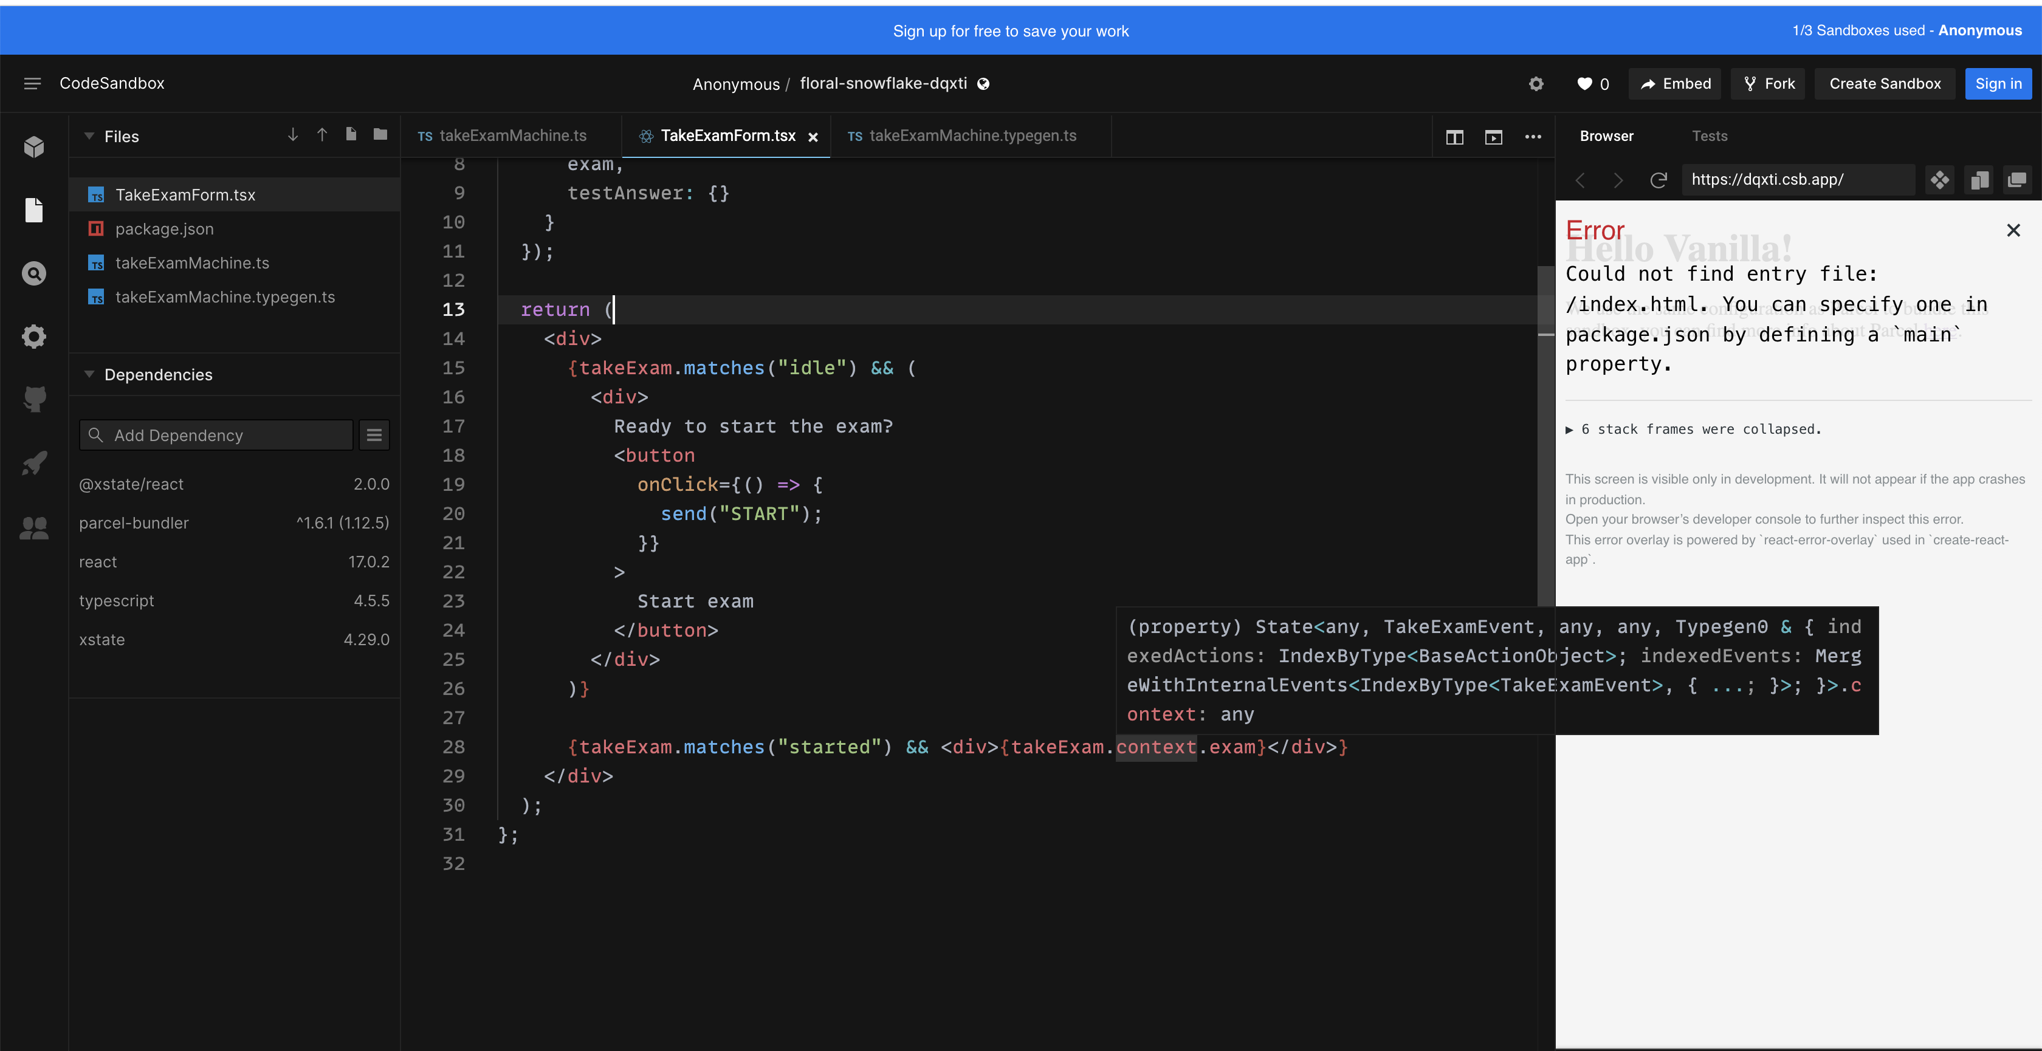Viewport: 2042px width, 1051px height.
Task: Switch to the Tests tab
Action: (x=1709, y=135)
